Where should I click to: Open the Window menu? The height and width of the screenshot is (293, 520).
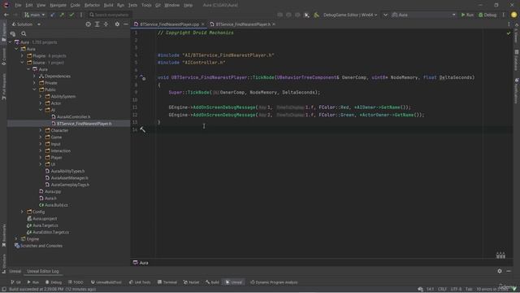(x=171, y=5)
